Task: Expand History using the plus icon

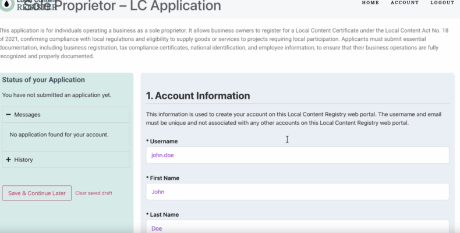Action: coord(9,160)
